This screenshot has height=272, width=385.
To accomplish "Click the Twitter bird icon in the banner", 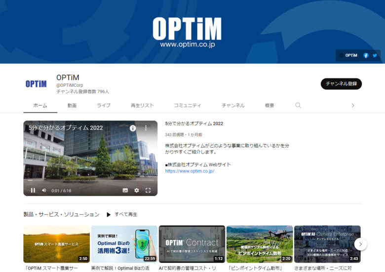I will click(375, 55).
